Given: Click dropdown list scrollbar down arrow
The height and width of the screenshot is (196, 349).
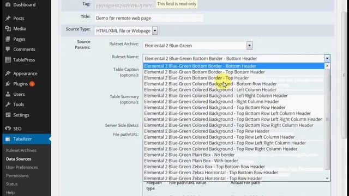Looking at the screenshot, I should coord(327,179).
